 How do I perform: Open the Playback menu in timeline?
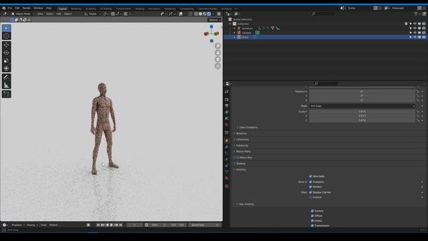pyautogui.click(x=18, y=225)
